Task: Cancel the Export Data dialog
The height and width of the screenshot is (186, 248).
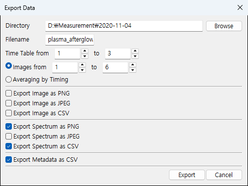Action: coord(224,175)
